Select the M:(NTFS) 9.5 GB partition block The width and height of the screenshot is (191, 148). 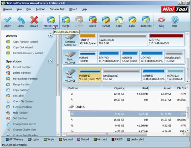coord(90,75)
